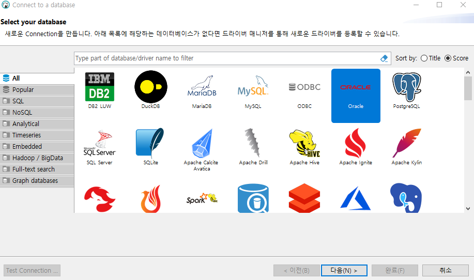The width and height of the screenshot is (474, 280).
Task: Open the Embedded category
Action: 37,147
